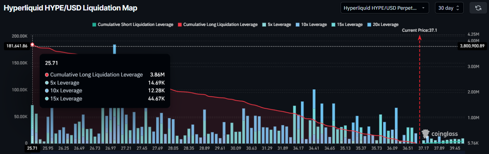Click the highlighted 25.71 x-axis label
This screenshot has height=154, width=489.
point(32,148)
